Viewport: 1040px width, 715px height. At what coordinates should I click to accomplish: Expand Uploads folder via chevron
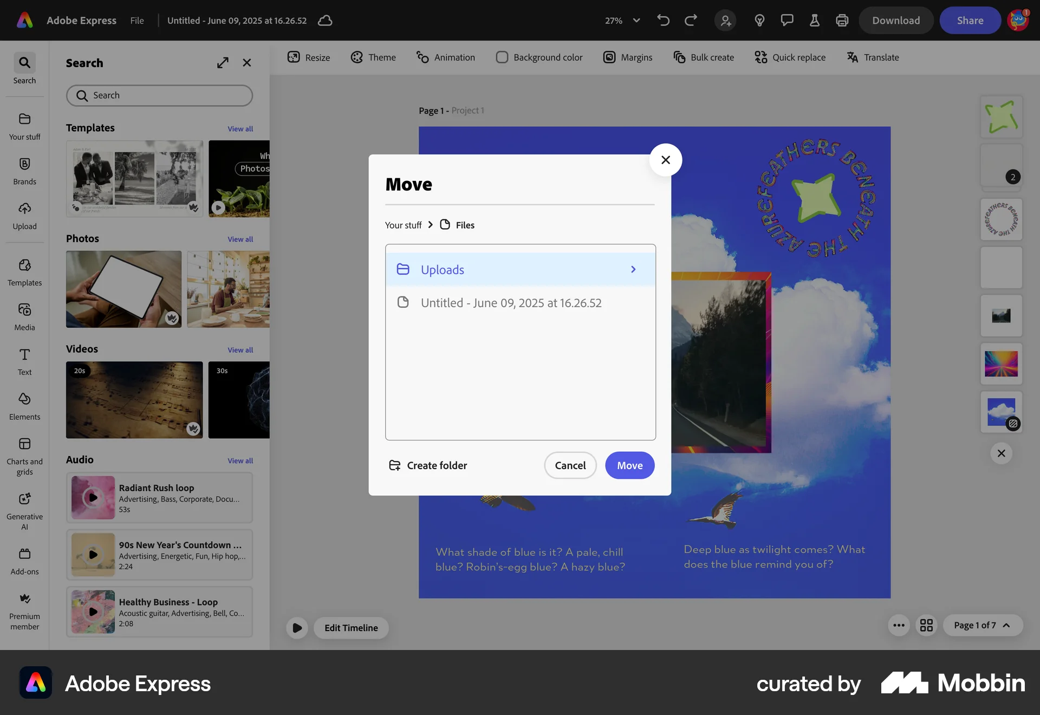tap(633, 269)
